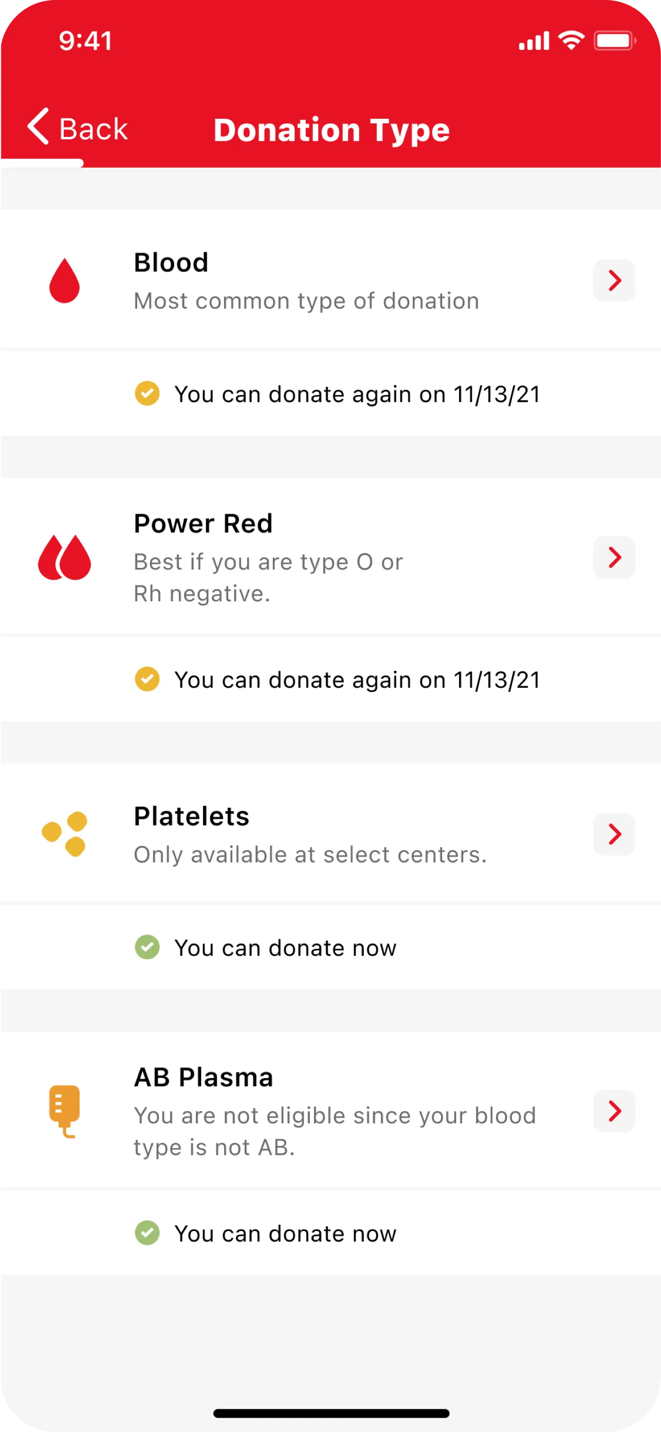Tap the Wi-Fi status icon
Image resolution: width=661 pixels, height=1432 pixels.
(x=571, y=41)
